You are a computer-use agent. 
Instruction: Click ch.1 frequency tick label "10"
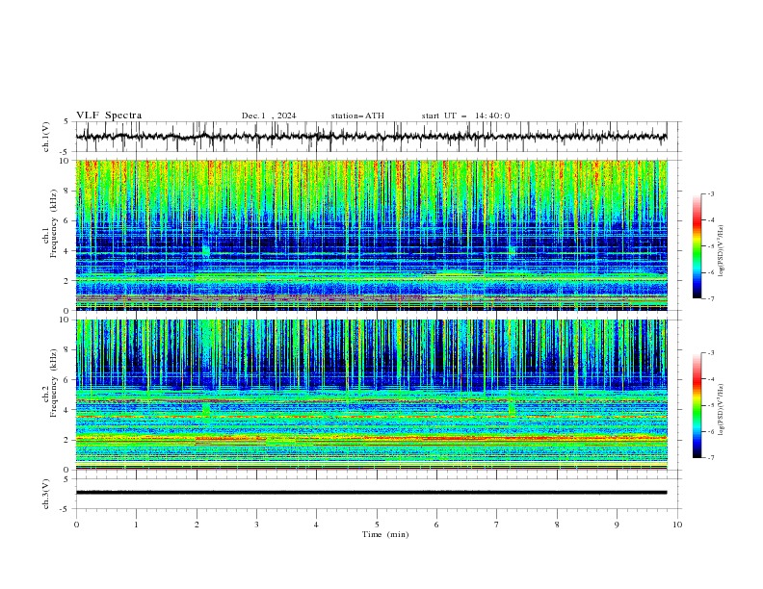(66, 161)
